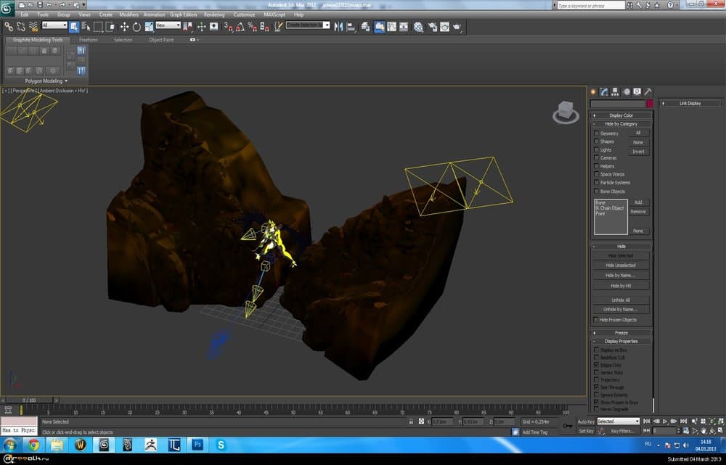
Task: Select the Select and Rotate tool
Action: point(136,26)
